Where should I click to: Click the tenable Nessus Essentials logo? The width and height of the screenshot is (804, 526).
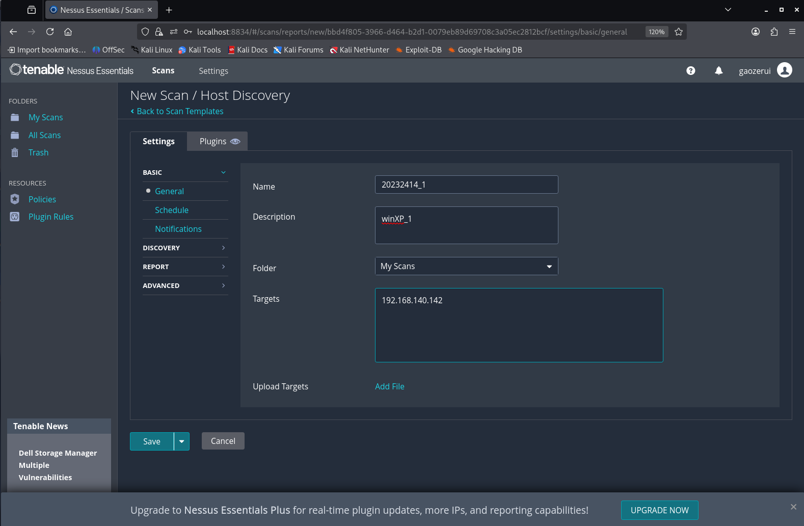71,70
